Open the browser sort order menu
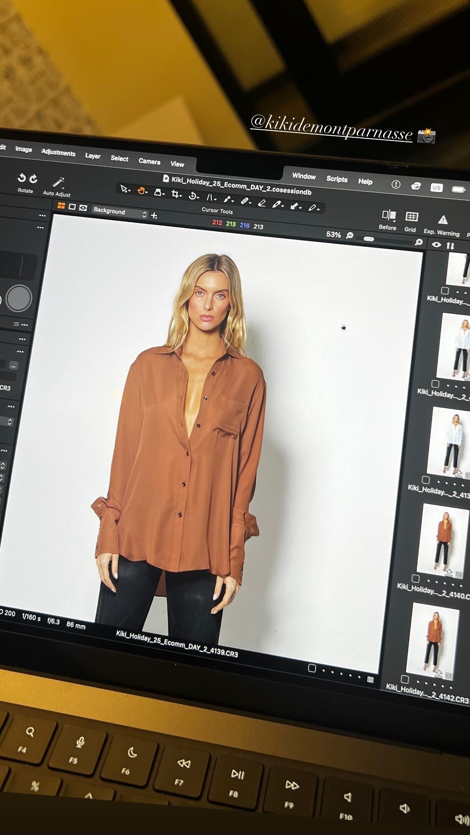 click(x=450, y=245)
